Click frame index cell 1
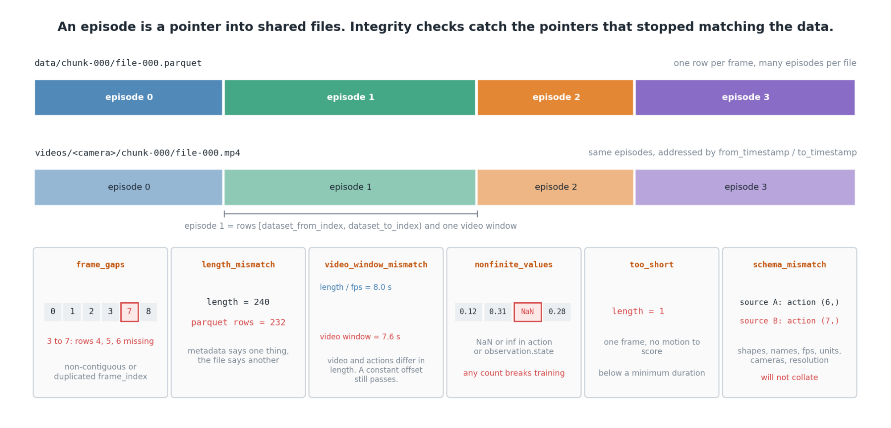 point(72,312)
